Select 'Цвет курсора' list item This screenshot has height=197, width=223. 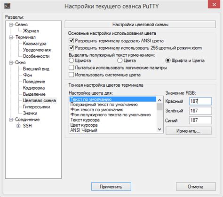point(113,125)
